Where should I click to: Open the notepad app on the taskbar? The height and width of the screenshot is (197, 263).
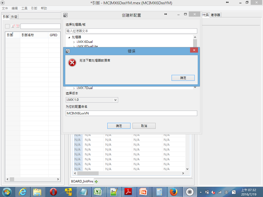click(x=84, y=192)
